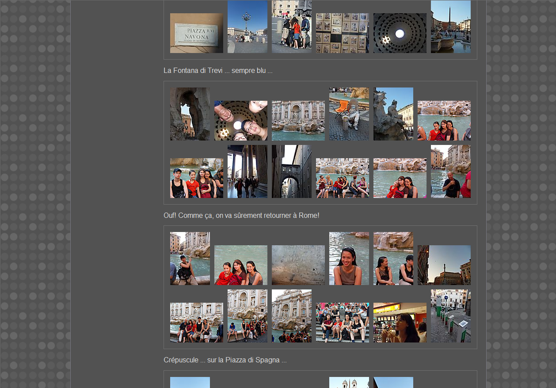Select the selfie under the Pantheon dome

tap(240, 121)
